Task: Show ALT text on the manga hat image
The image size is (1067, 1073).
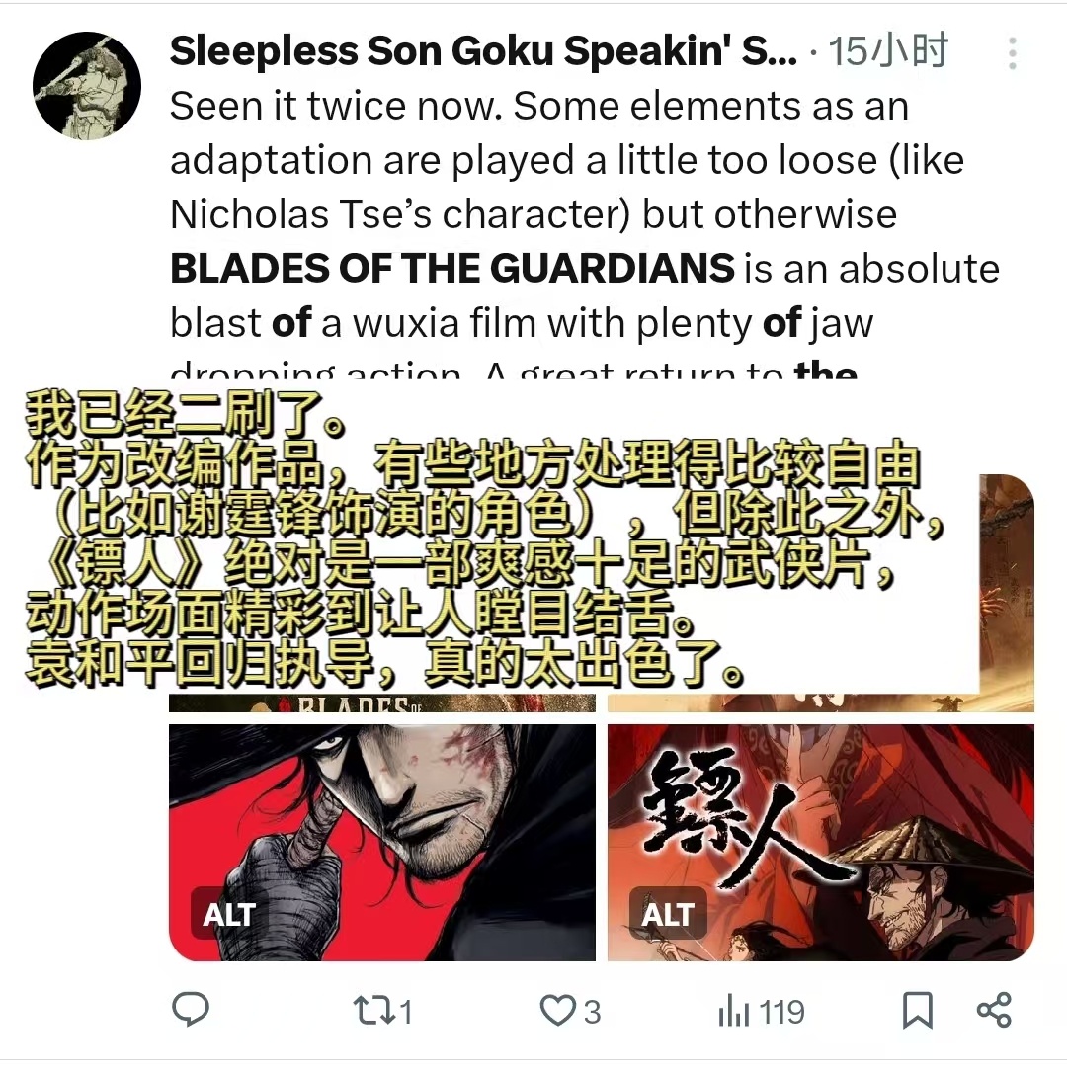Action: point(228,914)
